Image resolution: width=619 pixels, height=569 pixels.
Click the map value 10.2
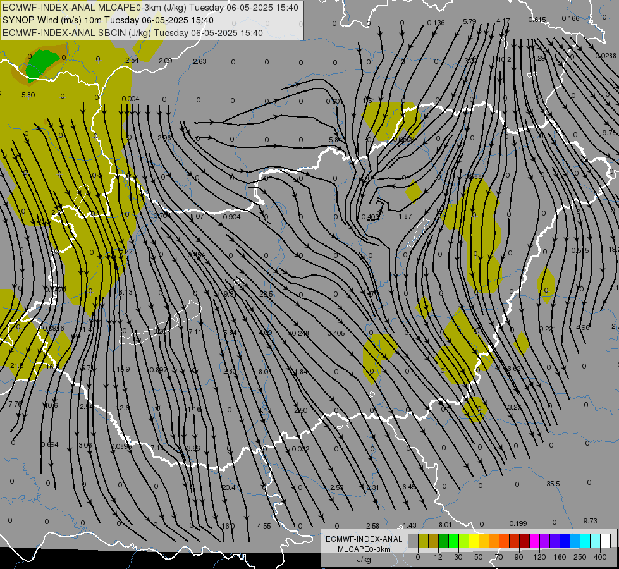point(505,59)
